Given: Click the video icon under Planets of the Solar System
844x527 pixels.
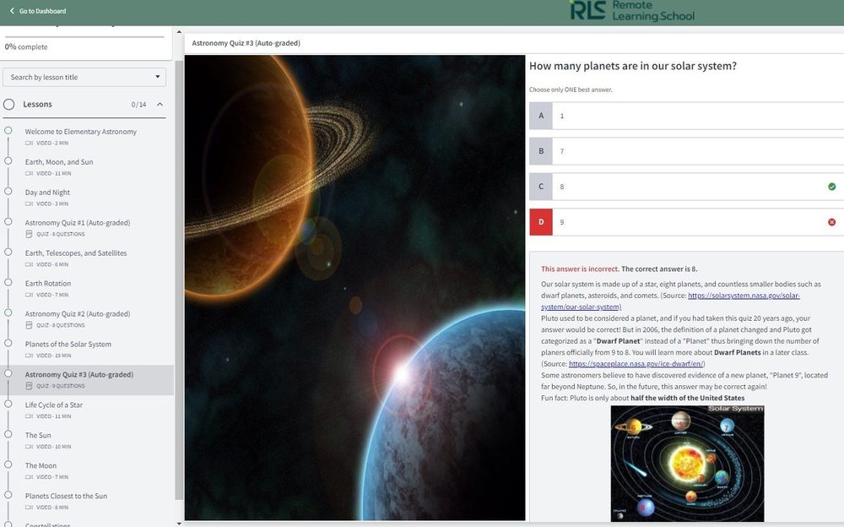Looking at the screenshot, I should tap(29, 356).
